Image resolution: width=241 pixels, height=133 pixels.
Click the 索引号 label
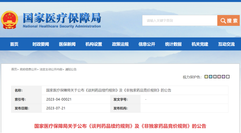pyautogui.click(x=20, y=100)
